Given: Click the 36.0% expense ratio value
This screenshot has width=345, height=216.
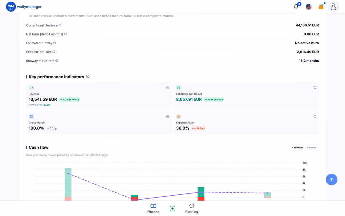Looking at the screenshot, I should pyautogui.click(x=182, y=128).
